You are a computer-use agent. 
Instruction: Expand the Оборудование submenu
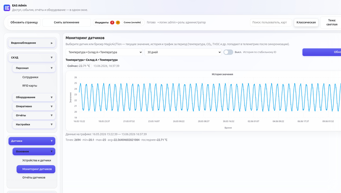tap(34, 97)
